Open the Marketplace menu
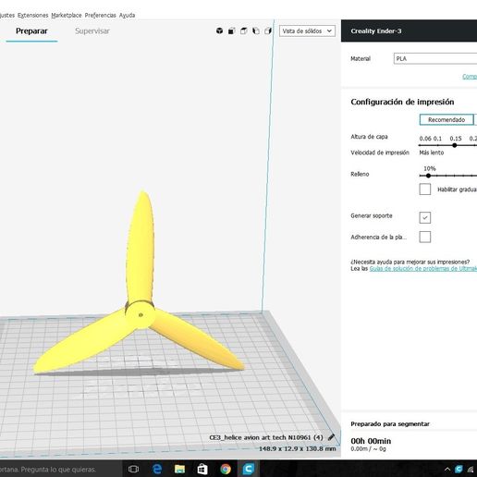Viewport: 477px width, 477px height. pos(67,15)
